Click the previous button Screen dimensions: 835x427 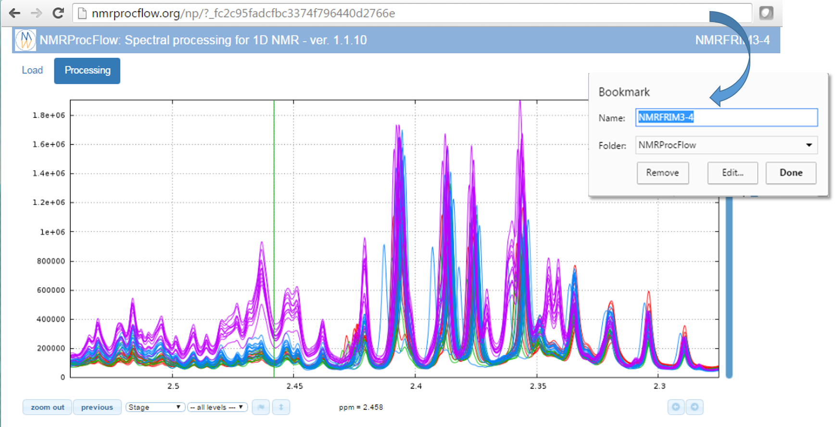[97, 407]
